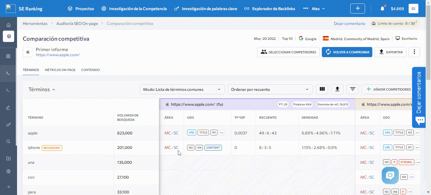Click the plus button in top bar

click(358, 9)
